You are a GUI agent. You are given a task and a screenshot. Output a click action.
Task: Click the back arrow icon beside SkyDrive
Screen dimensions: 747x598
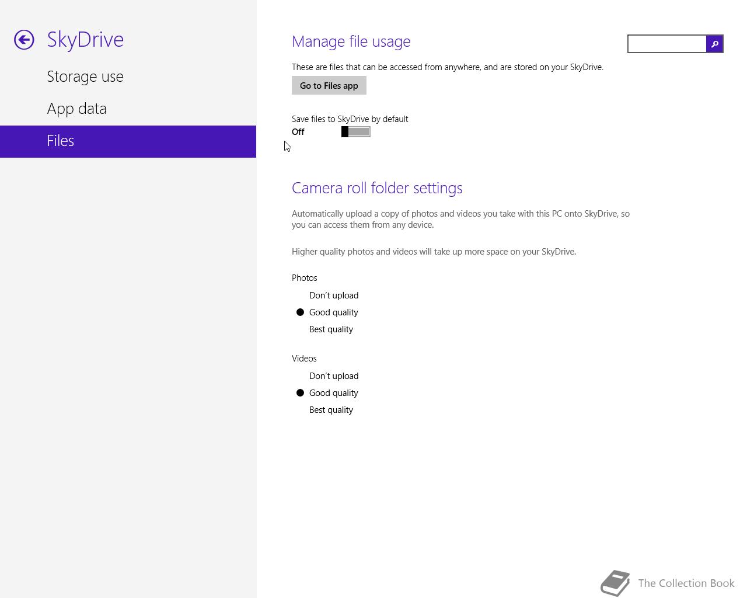pos(24,40)
